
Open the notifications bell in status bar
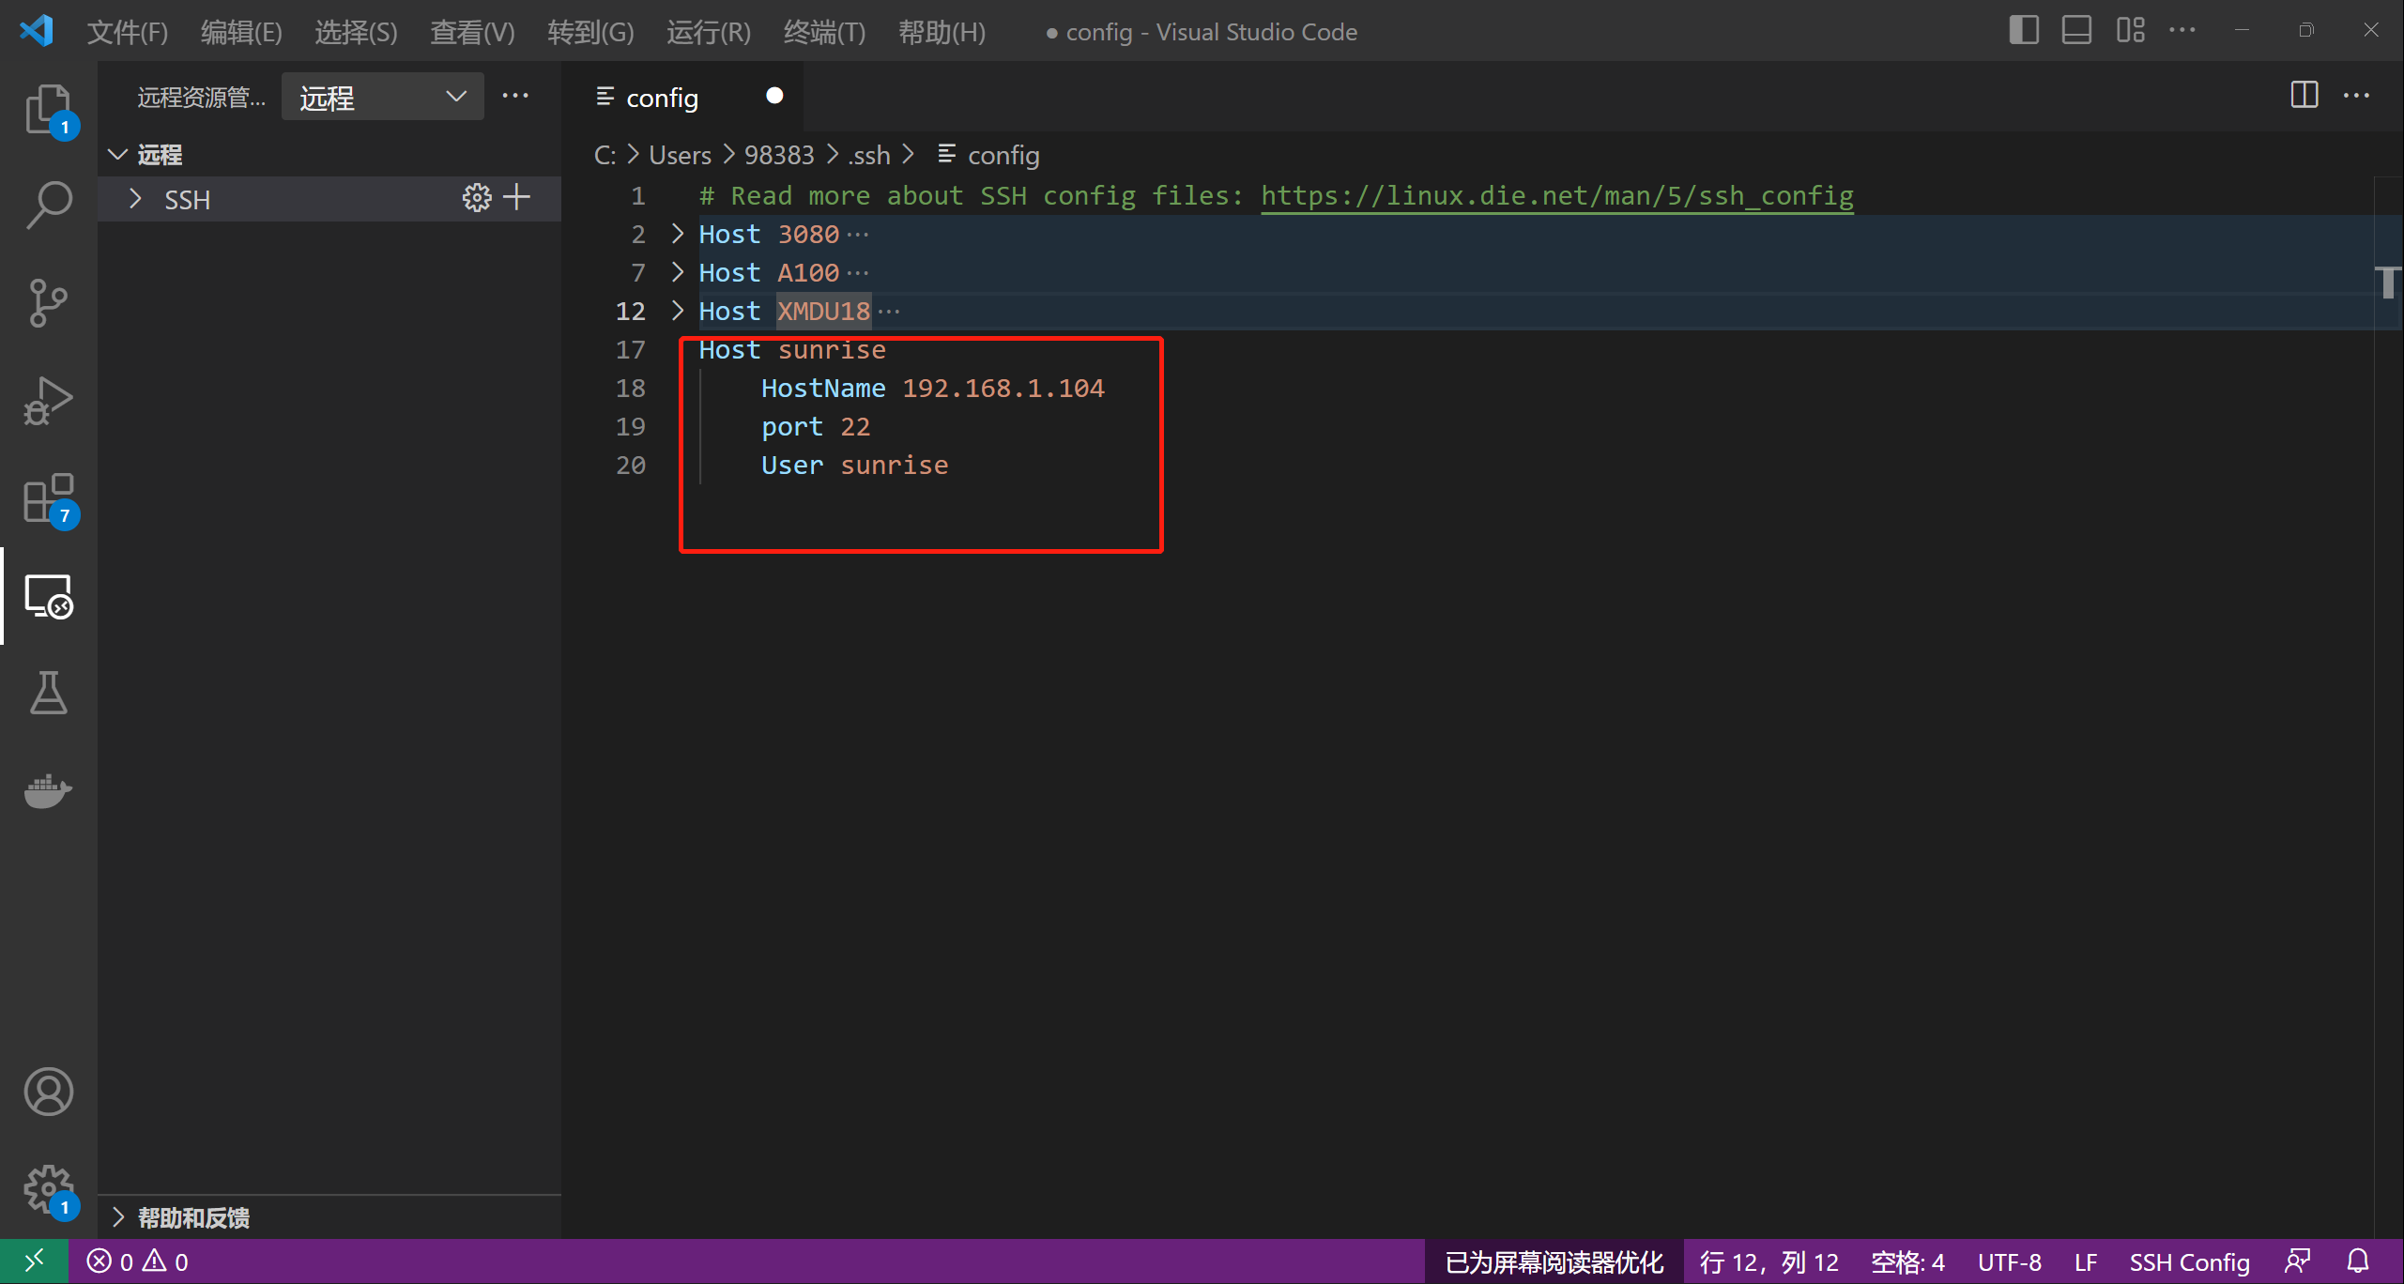click(2358, 1261)
